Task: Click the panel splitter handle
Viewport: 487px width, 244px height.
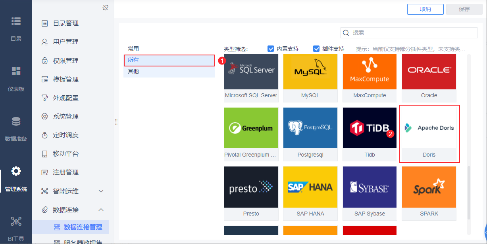Action: 116,122
